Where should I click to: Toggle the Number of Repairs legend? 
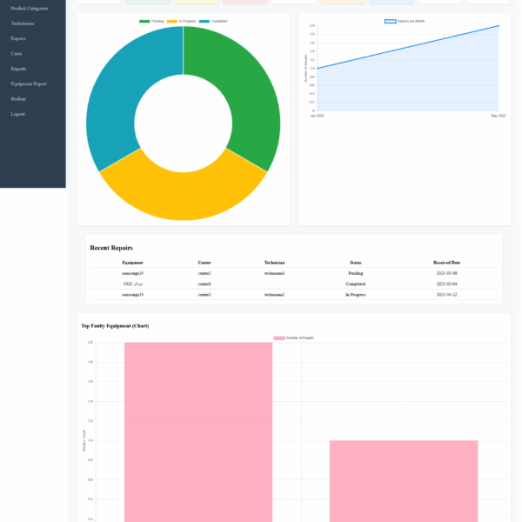294,338
